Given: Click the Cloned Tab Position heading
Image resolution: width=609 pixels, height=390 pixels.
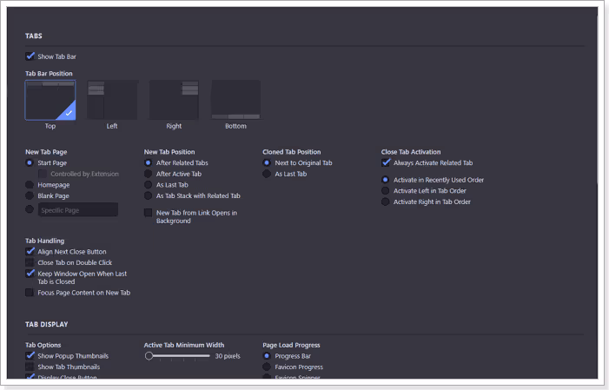Looking at the screenshot, I should click(x=292, y=152).
